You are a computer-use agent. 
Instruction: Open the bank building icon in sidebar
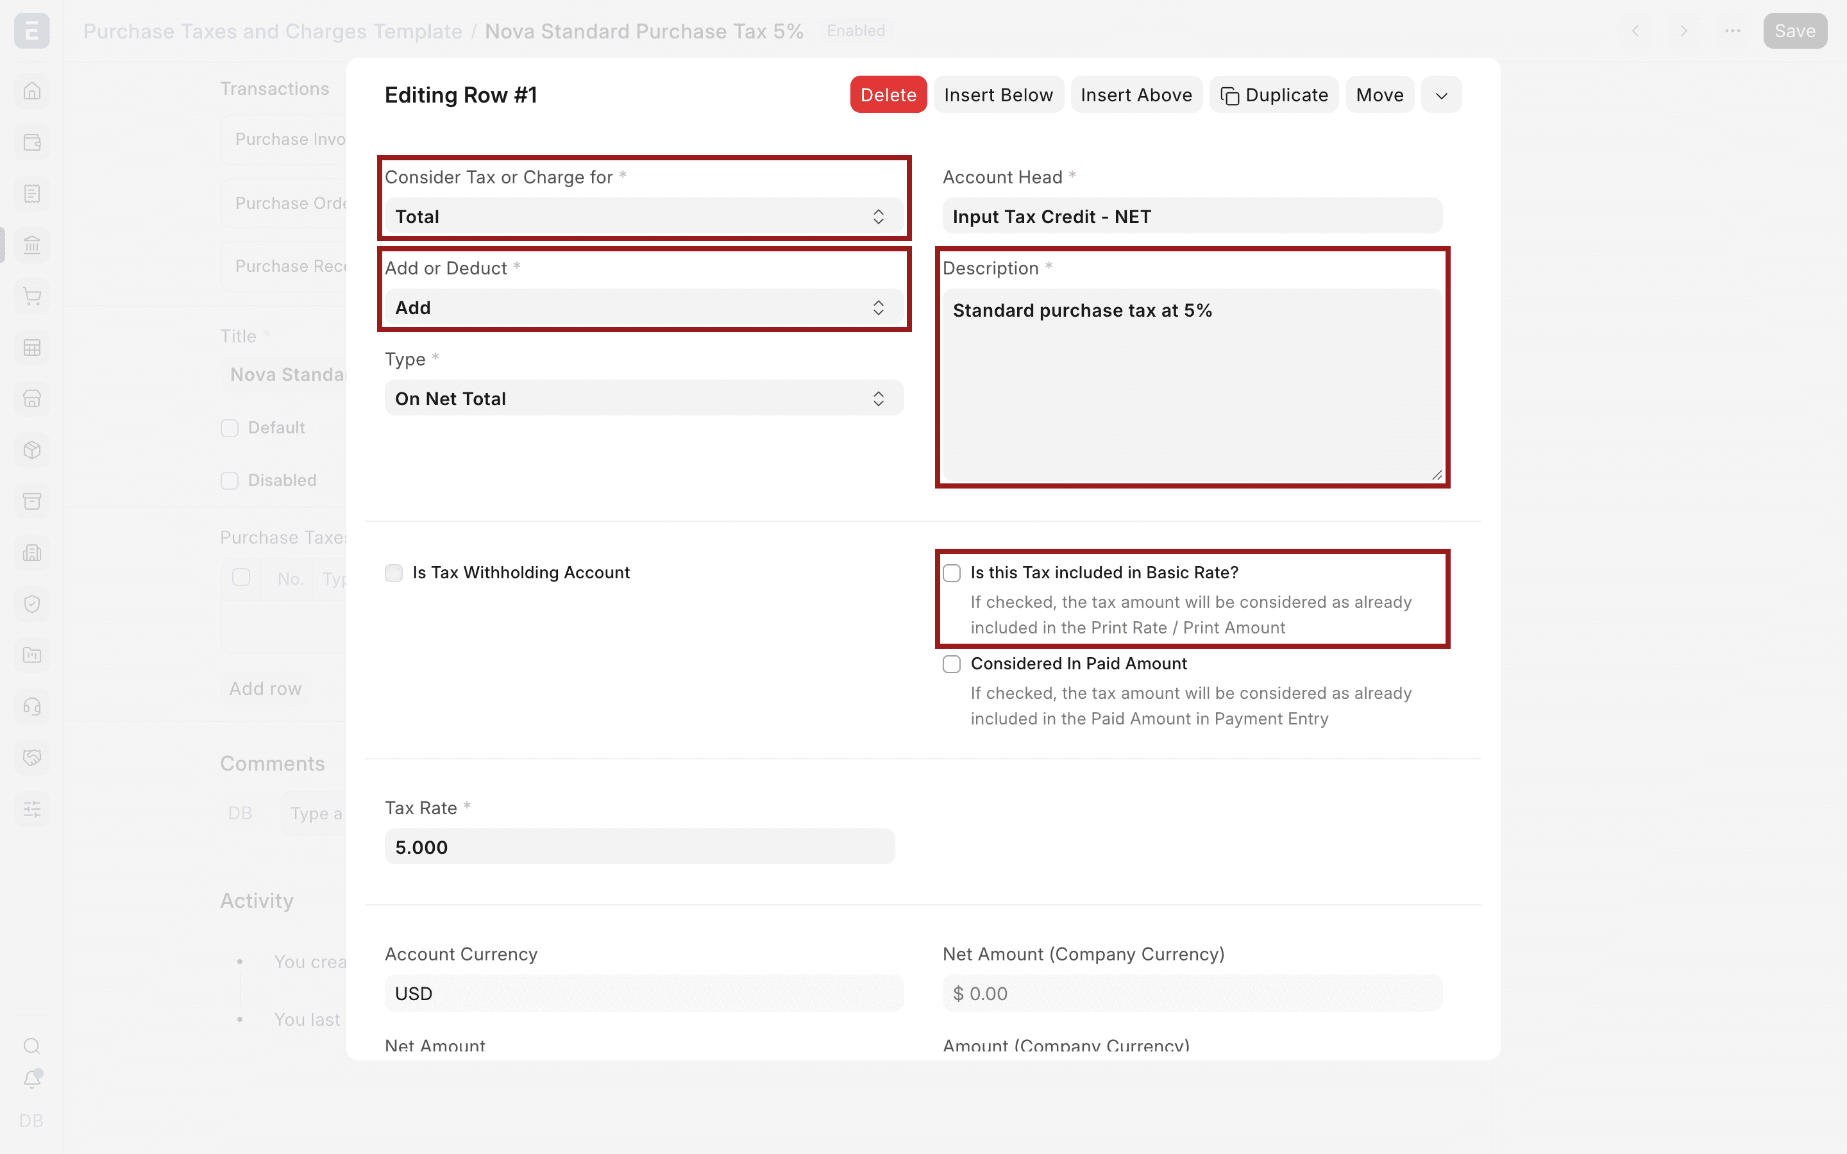click(32, 245)
